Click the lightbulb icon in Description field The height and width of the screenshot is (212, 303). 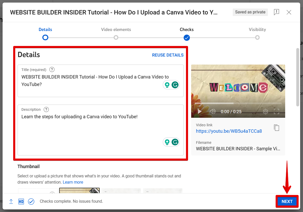[x=167, y=142]
